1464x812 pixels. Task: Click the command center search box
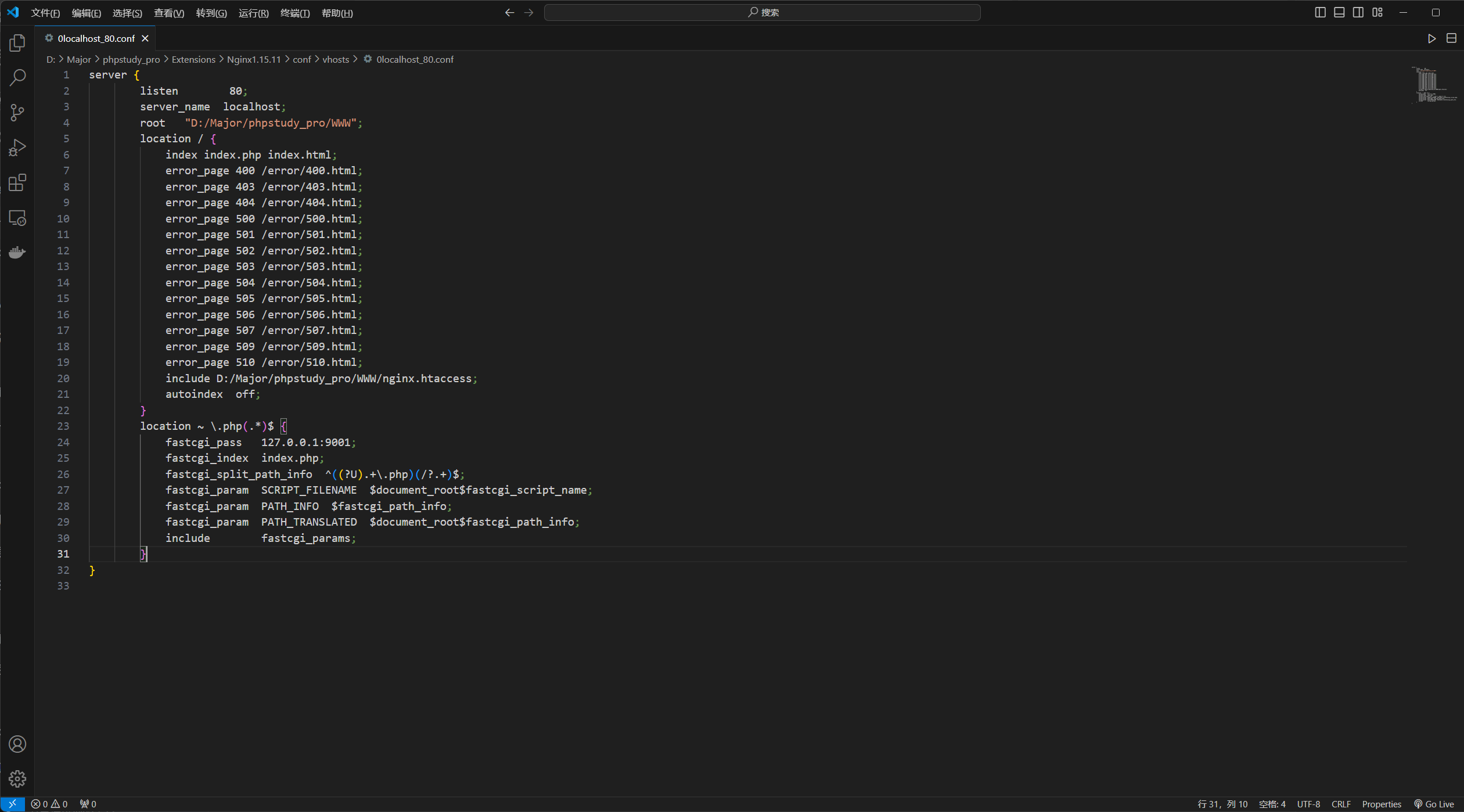coord(762,12)
